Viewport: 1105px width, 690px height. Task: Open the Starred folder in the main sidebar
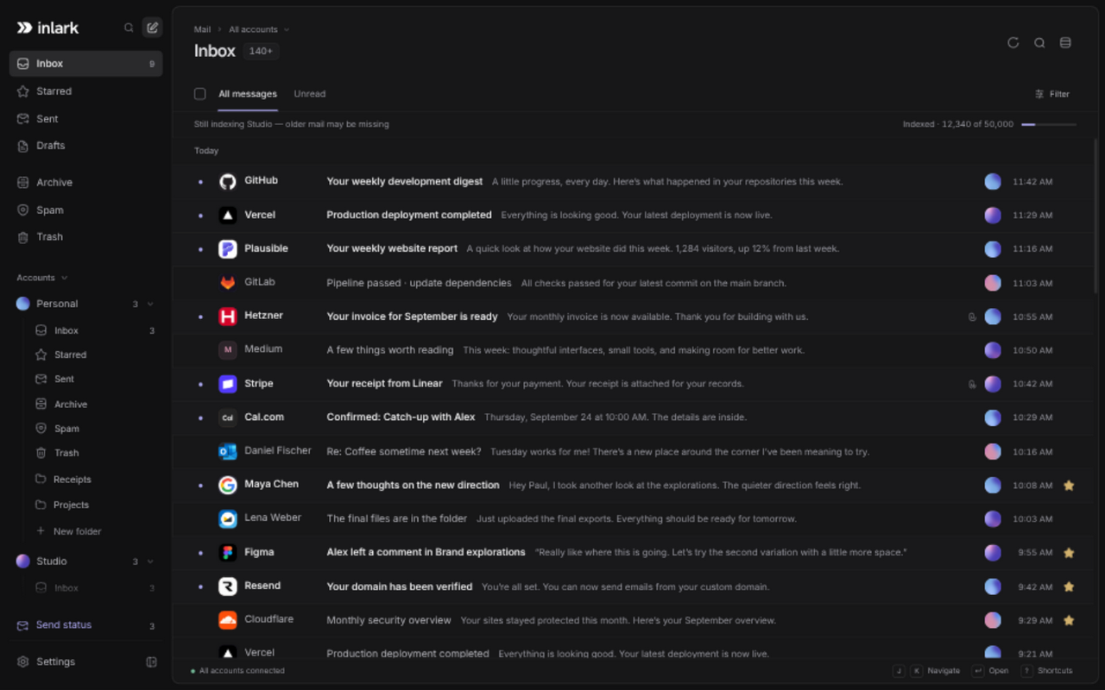pos(85,91)
